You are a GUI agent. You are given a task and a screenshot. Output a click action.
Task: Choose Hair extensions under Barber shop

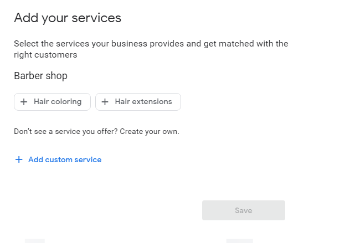[138, 102]
